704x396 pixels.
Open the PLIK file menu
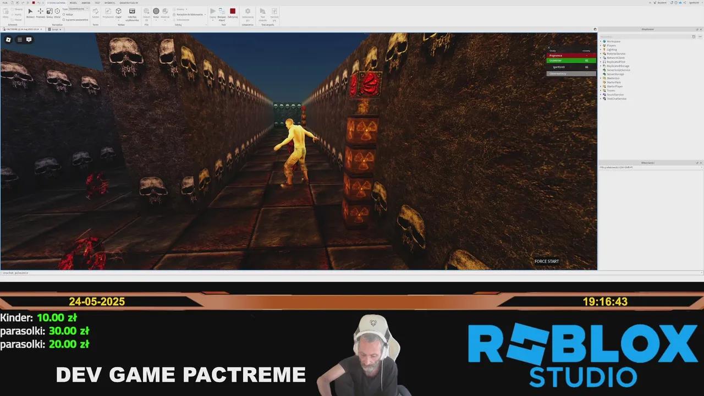click(5, 3)
